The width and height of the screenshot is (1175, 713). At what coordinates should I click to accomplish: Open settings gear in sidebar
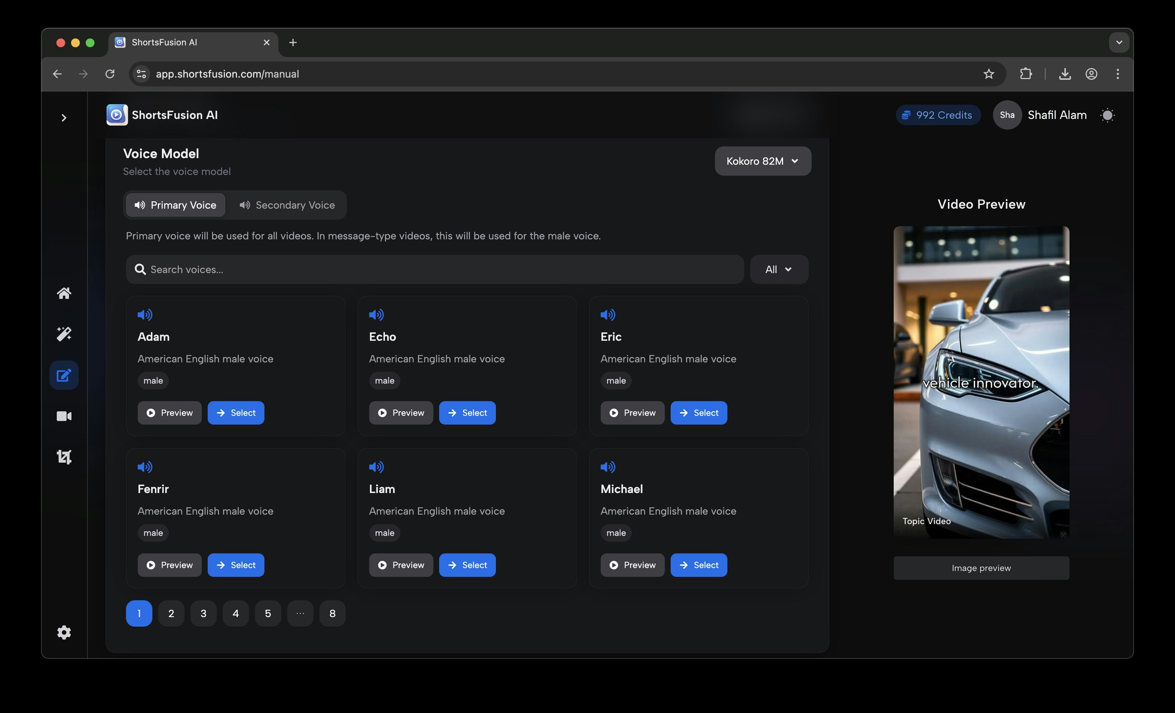pos(64,632)
